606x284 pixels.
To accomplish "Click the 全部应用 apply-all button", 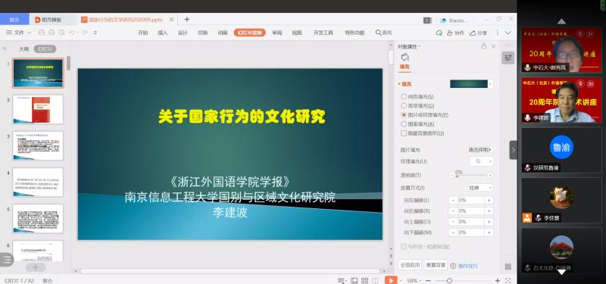I will pyautogui.click(x=410, y=265).
